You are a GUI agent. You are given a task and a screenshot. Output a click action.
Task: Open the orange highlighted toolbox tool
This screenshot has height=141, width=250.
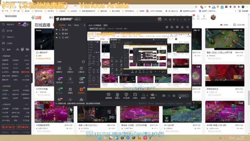pos(81,91)
